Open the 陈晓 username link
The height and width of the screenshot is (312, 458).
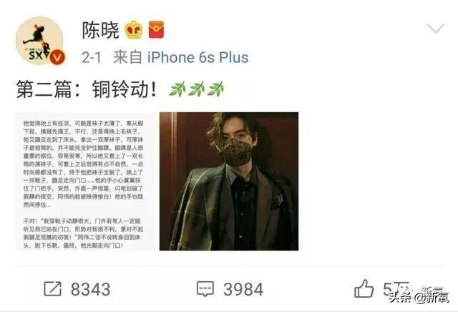tap(100, 30)
